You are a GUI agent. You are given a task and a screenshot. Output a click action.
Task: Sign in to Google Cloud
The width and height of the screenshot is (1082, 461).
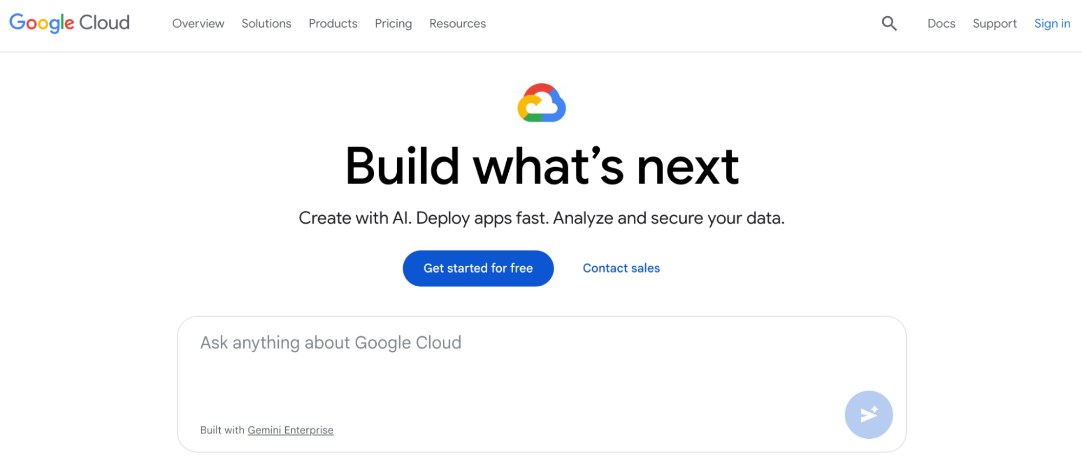click(x=1052, y=23)
